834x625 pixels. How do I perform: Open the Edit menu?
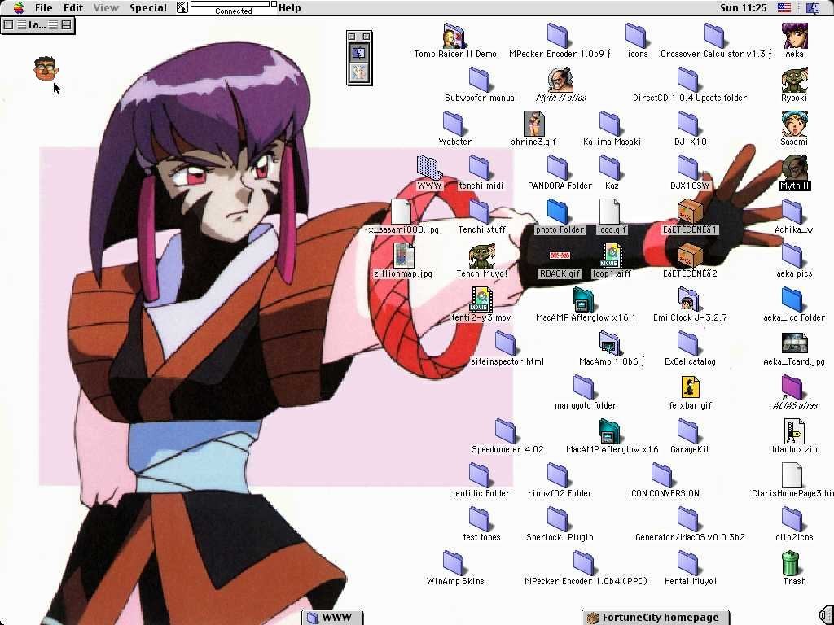pyautogui.click(x=72, y=8)
